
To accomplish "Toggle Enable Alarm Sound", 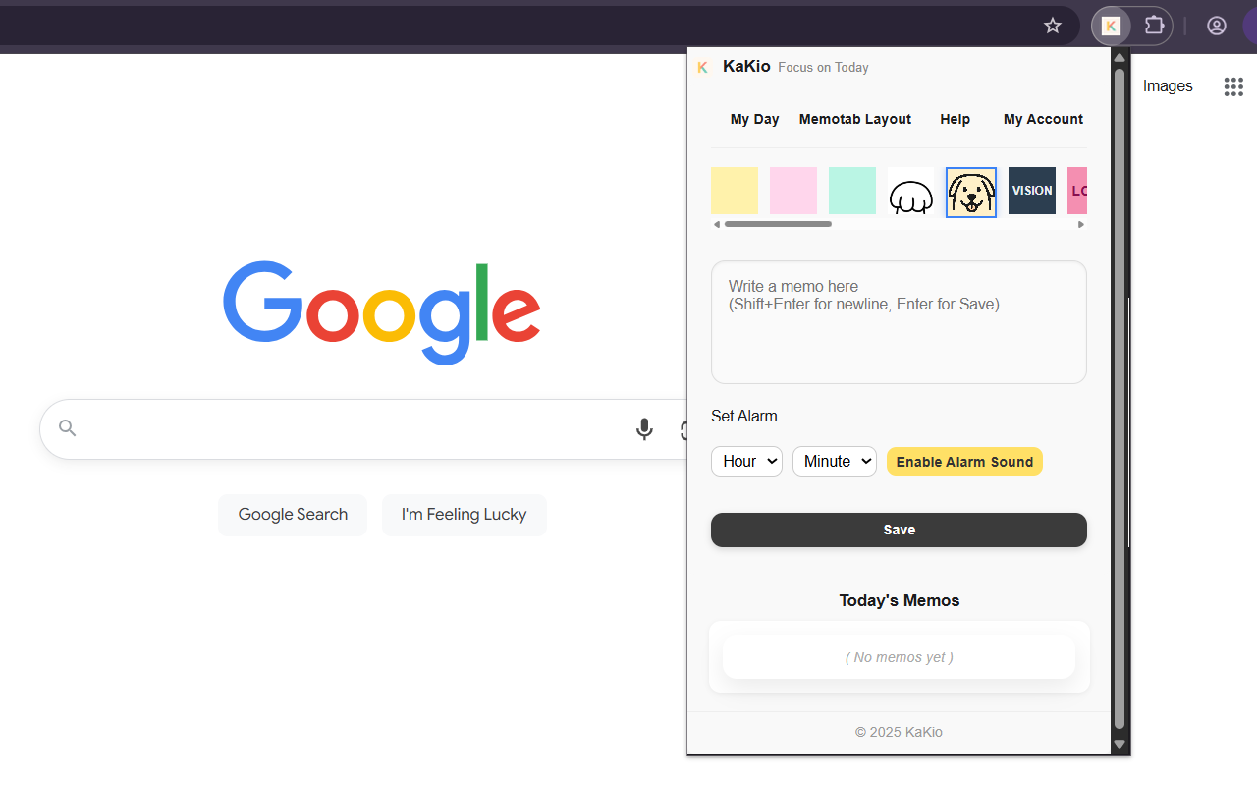I will [x=964, y=462].
